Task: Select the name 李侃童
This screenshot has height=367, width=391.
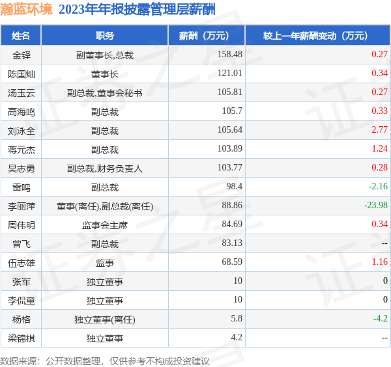Action: click(22, 301)
